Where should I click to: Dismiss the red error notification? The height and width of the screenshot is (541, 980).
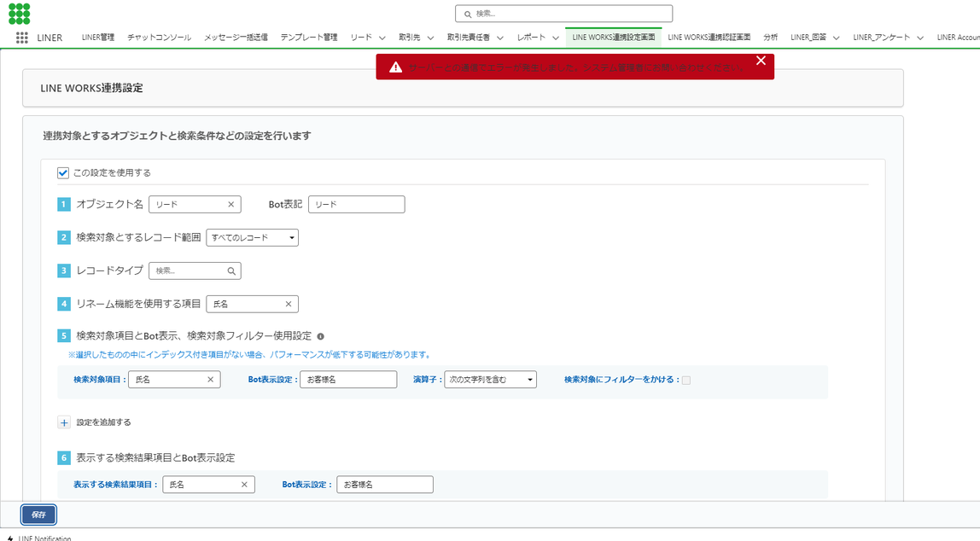pyautogui.click(x=761, y=61)
